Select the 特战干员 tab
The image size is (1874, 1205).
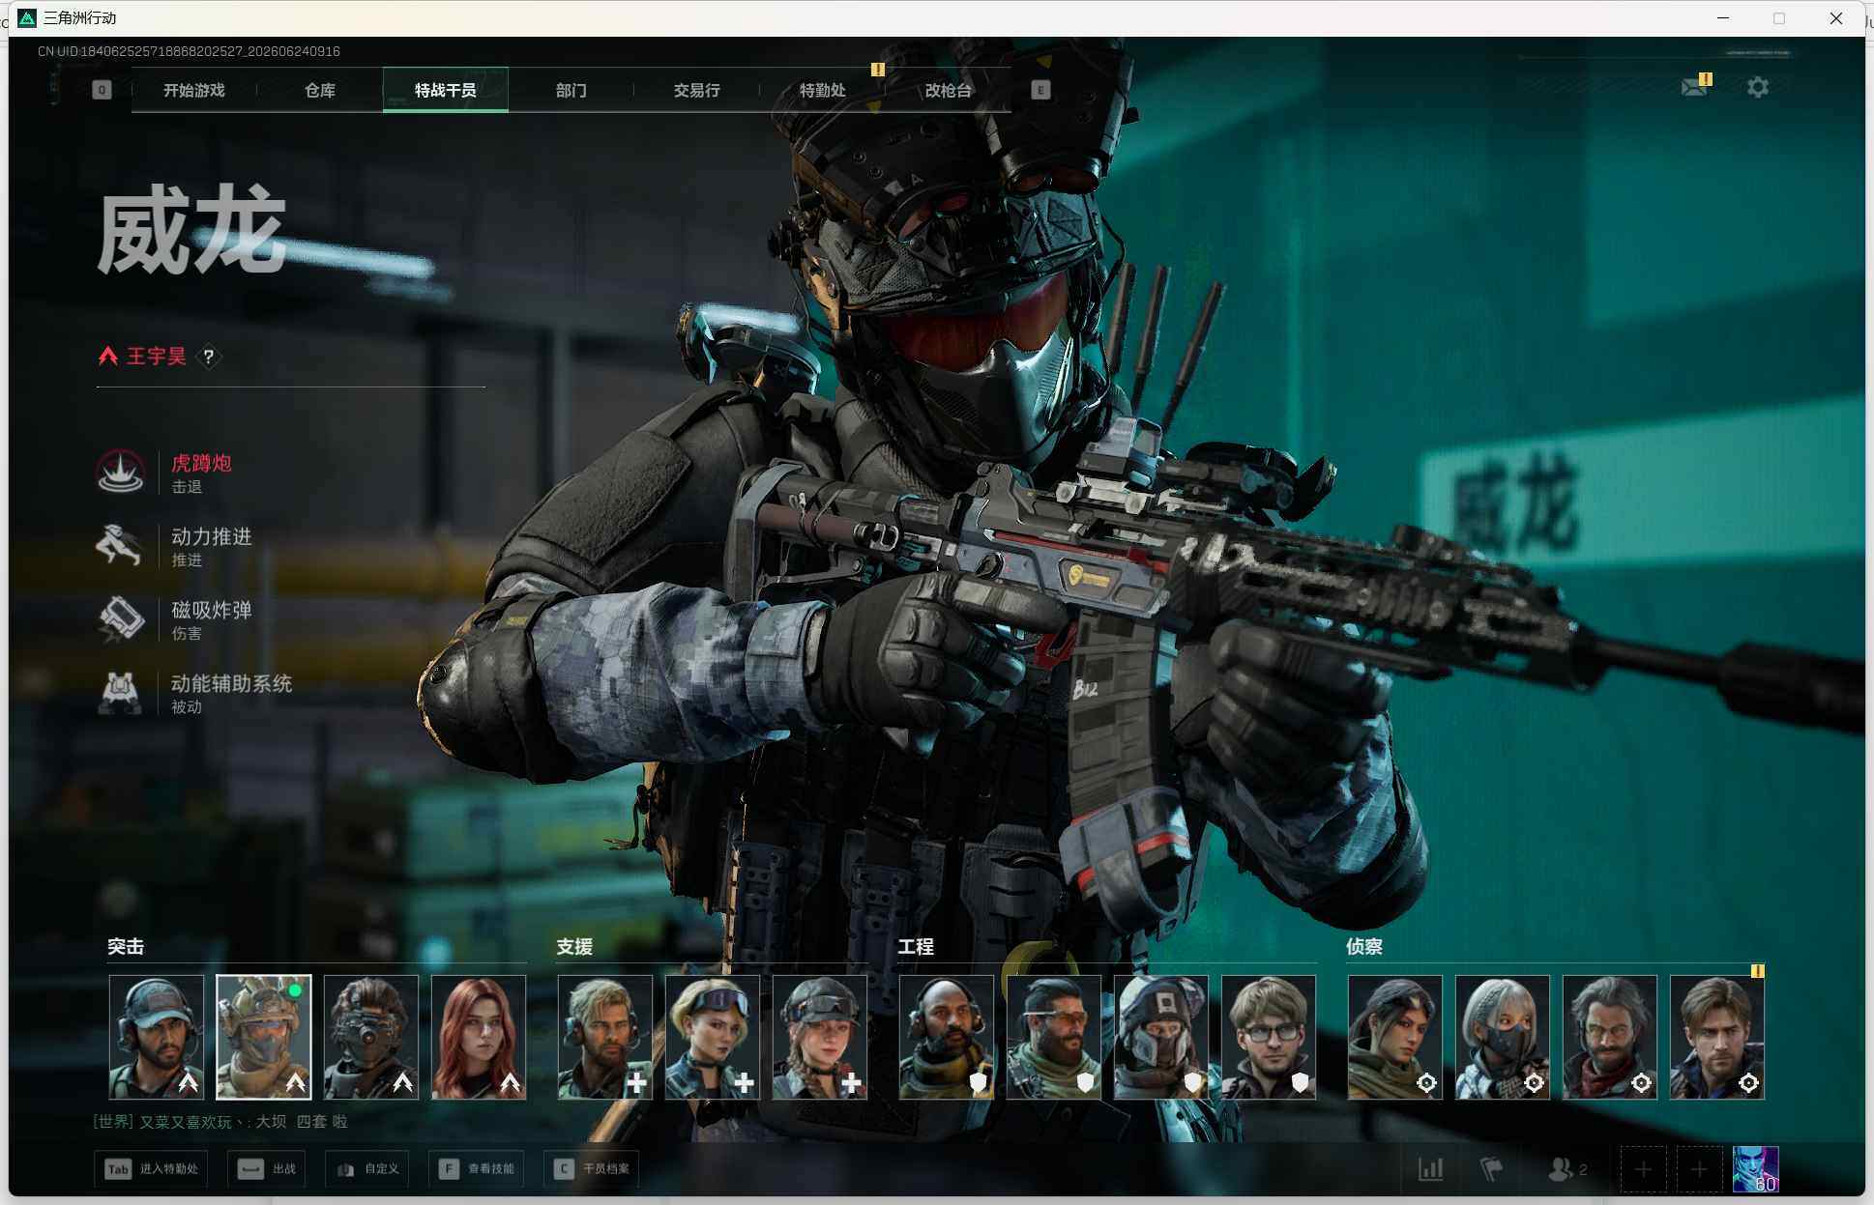pyautogui.click(x=445, y=90)
